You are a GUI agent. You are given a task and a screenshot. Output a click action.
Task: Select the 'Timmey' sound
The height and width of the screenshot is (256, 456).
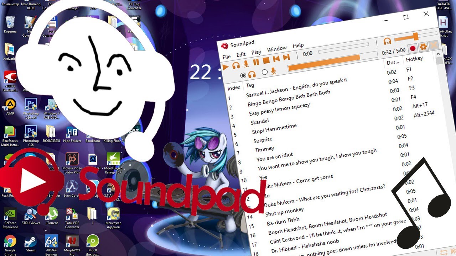pyautogui.click(x=265, y=149)
